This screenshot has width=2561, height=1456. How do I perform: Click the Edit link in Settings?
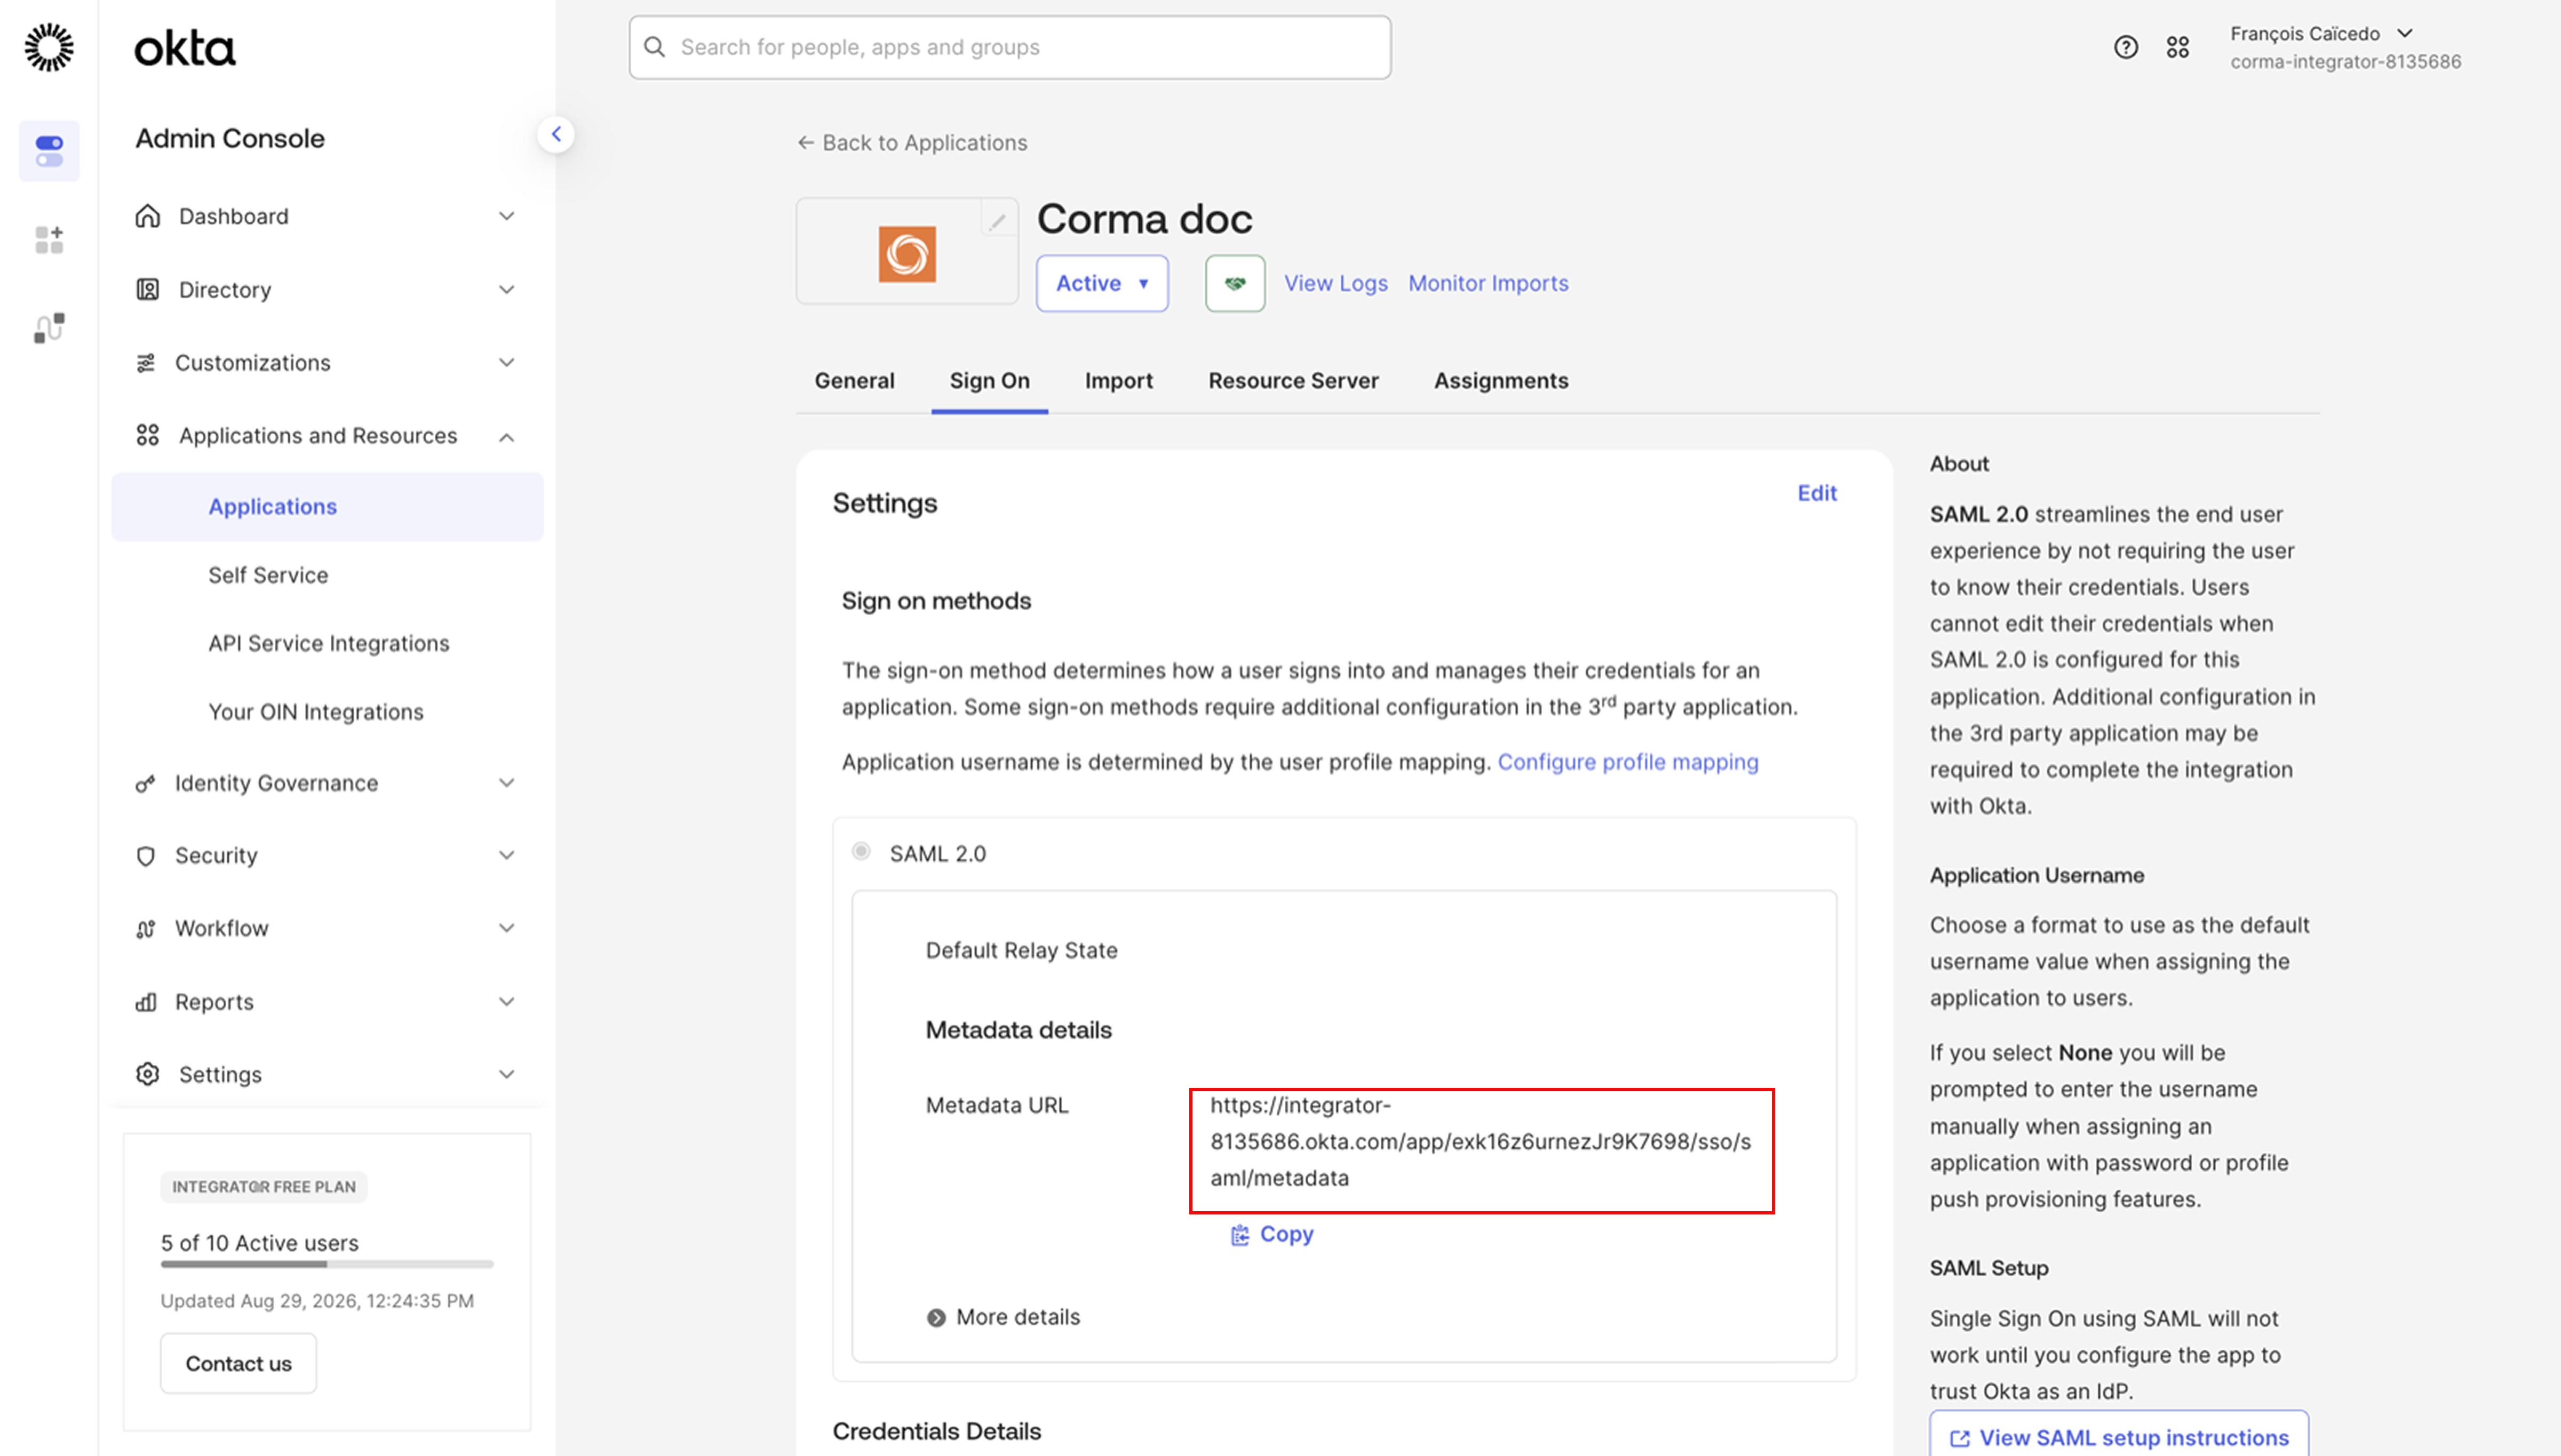[x=1817, y=493]
